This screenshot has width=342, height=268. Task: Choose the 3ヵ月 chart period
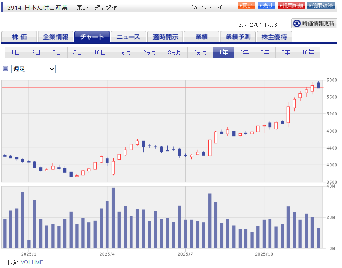[x=175, y=52]
